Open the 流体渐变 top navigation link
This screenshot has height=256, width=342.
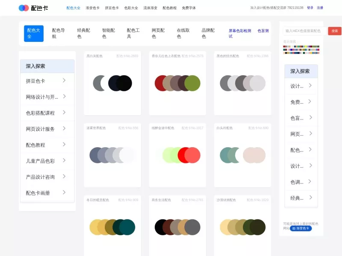(x=150, y=8)
